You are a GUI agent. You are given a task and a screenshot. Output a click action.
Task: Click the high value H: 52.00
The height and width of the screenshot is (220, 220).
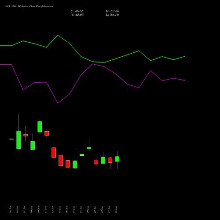112,11
